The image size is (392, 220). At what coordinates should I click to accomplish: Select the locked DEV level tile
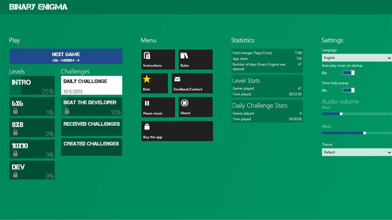(x=32, y=170)
